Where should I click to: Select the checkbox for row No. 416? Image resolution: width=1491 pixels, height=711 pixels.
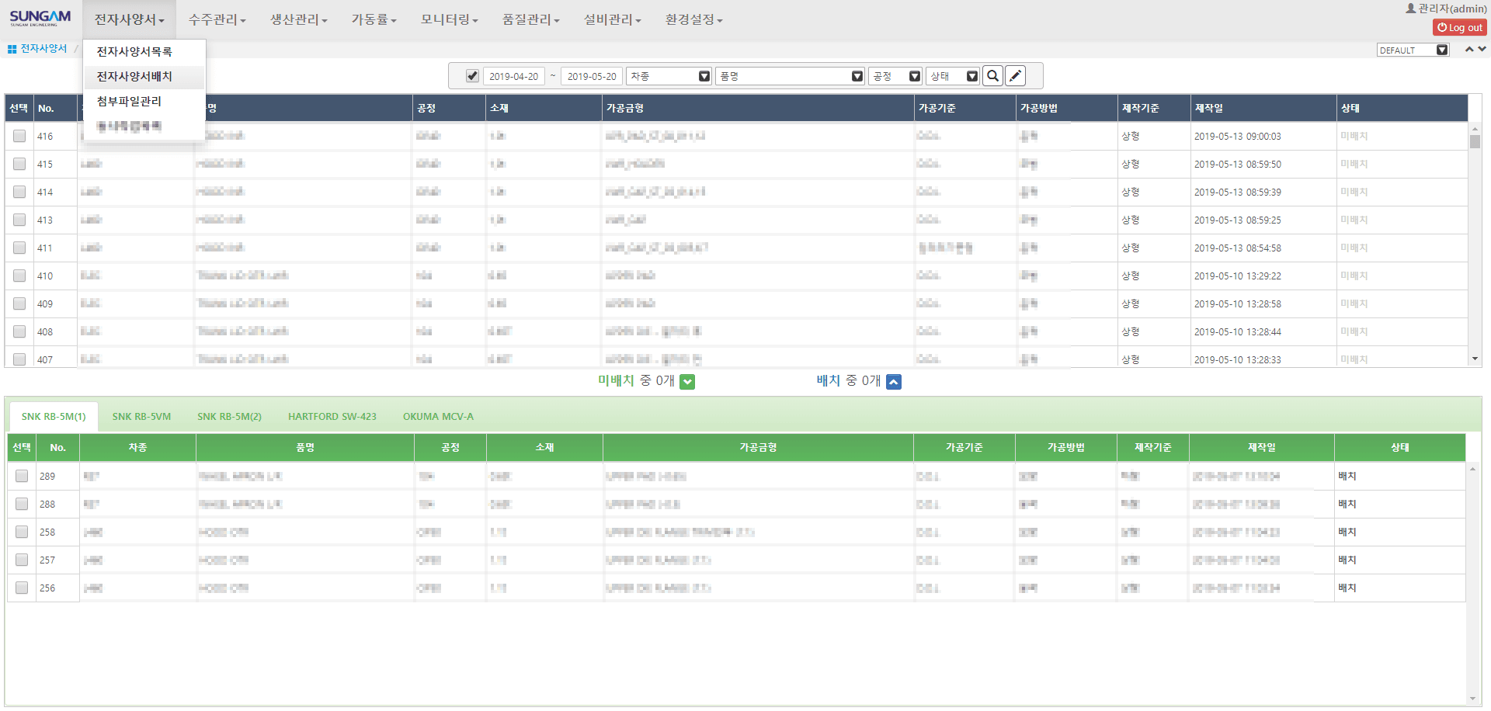(19, 136)
